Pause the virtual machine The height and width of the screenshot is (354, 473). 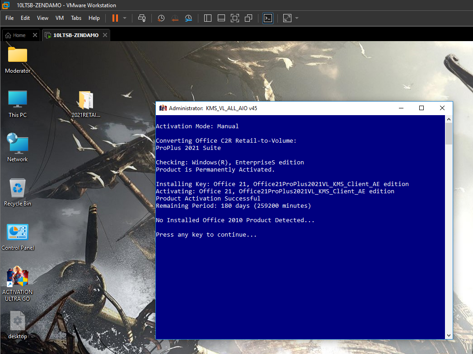[x=115, y=18]
